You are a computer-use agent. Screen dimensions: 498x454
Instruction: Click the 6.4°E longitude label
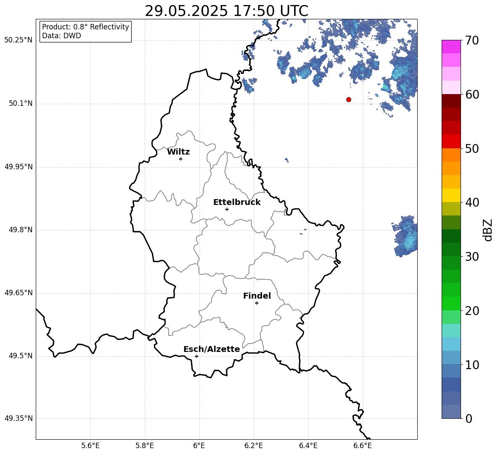pos(308,446)
